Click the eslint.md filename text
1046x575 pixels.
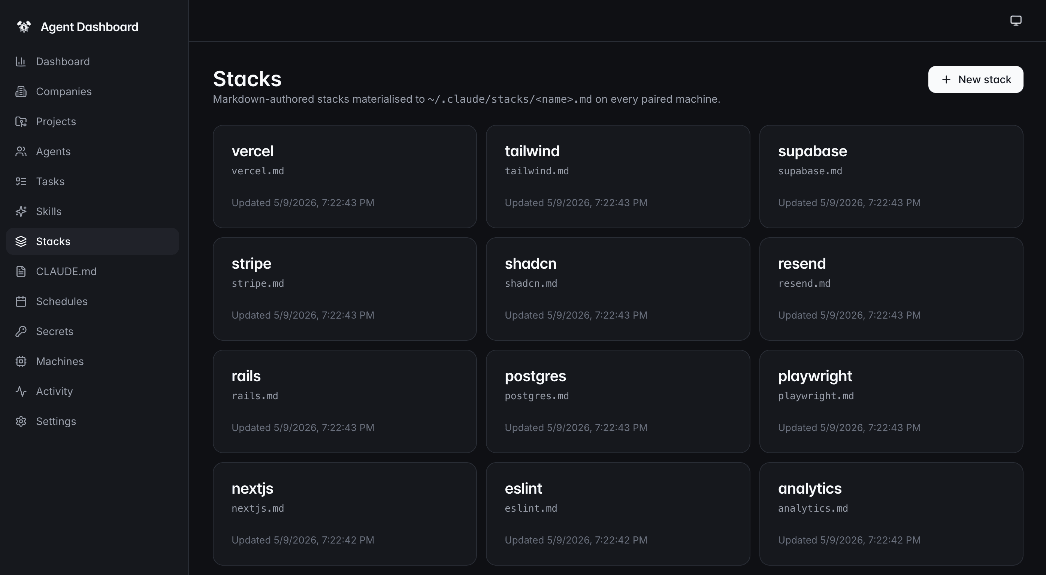(531, 508)
